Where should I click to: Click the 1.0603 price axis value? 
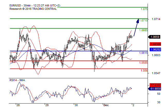156,55
